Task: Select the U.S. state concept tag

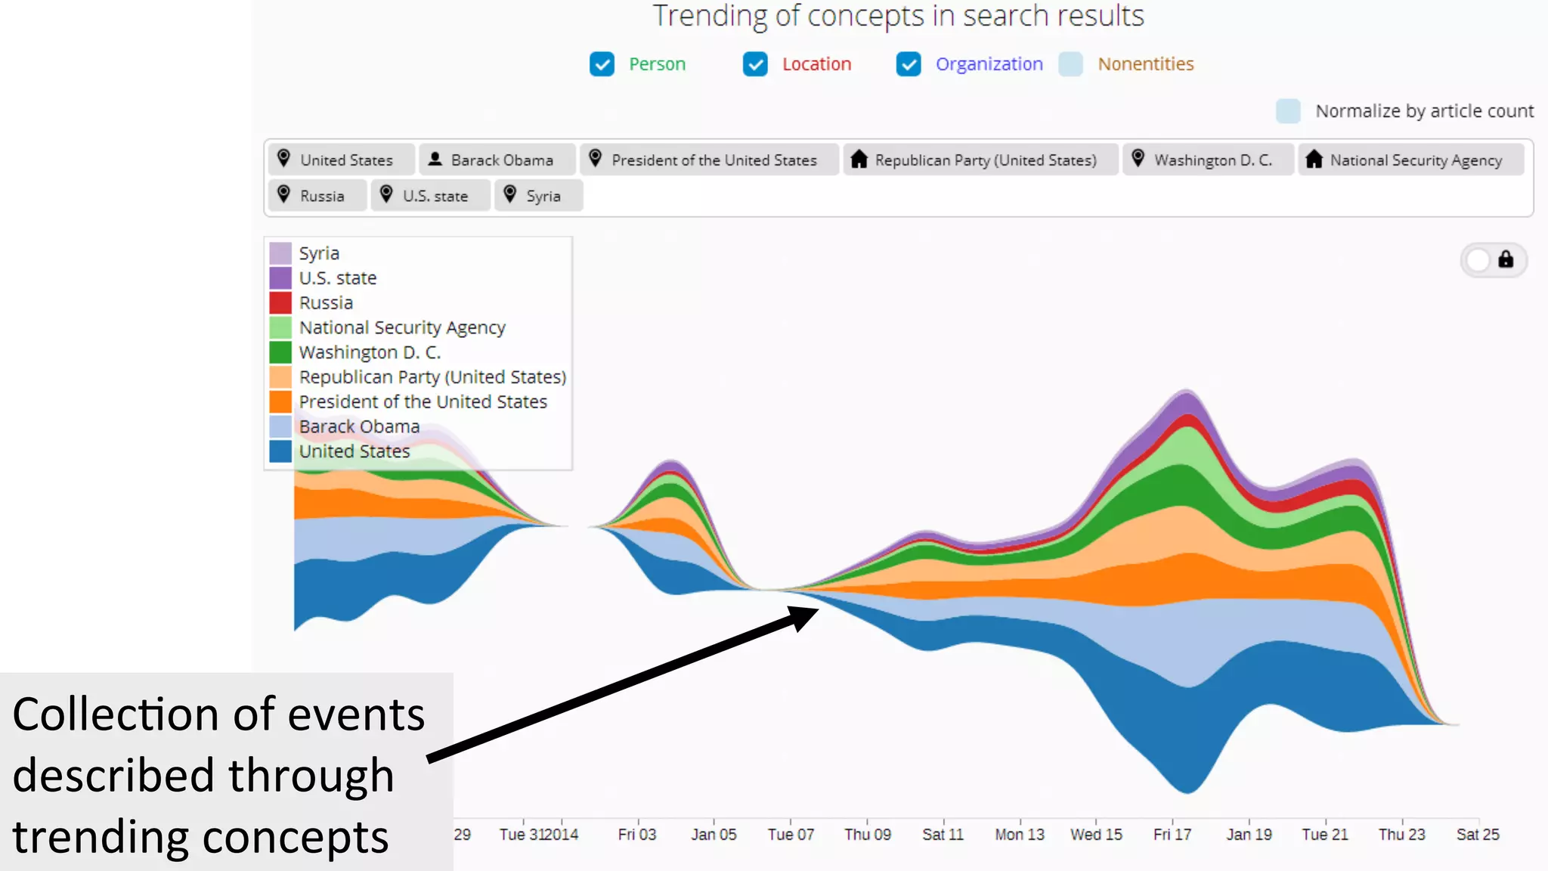Action: coord(435,197)
